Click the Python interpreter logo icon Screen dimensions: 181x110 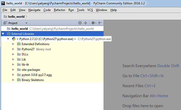coord(14,39)
